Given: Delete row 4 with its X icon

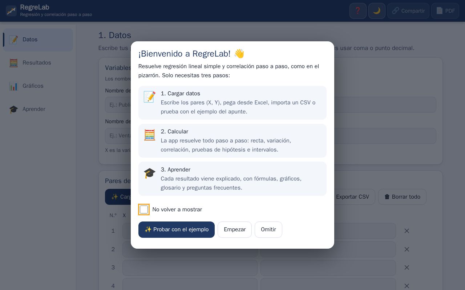Looking at the screenshot, I should click(407, 286).
